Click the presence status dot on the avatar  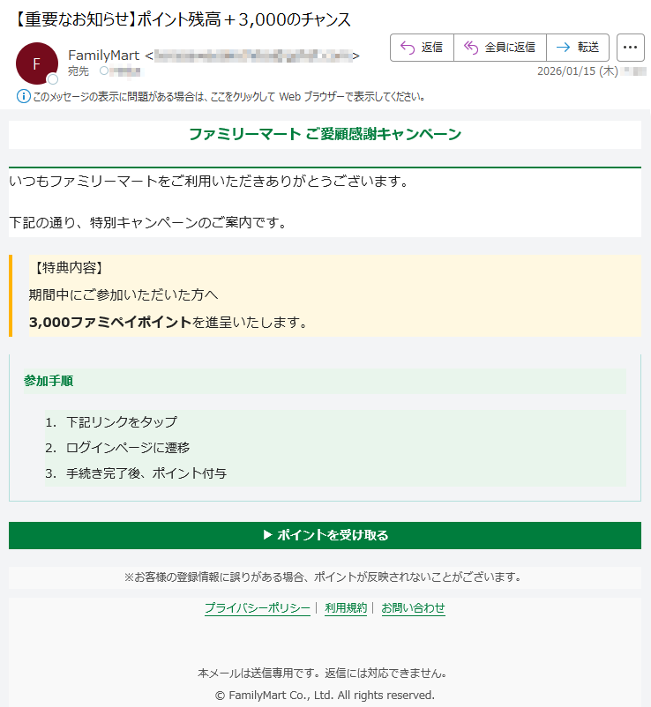pos(52,79)
